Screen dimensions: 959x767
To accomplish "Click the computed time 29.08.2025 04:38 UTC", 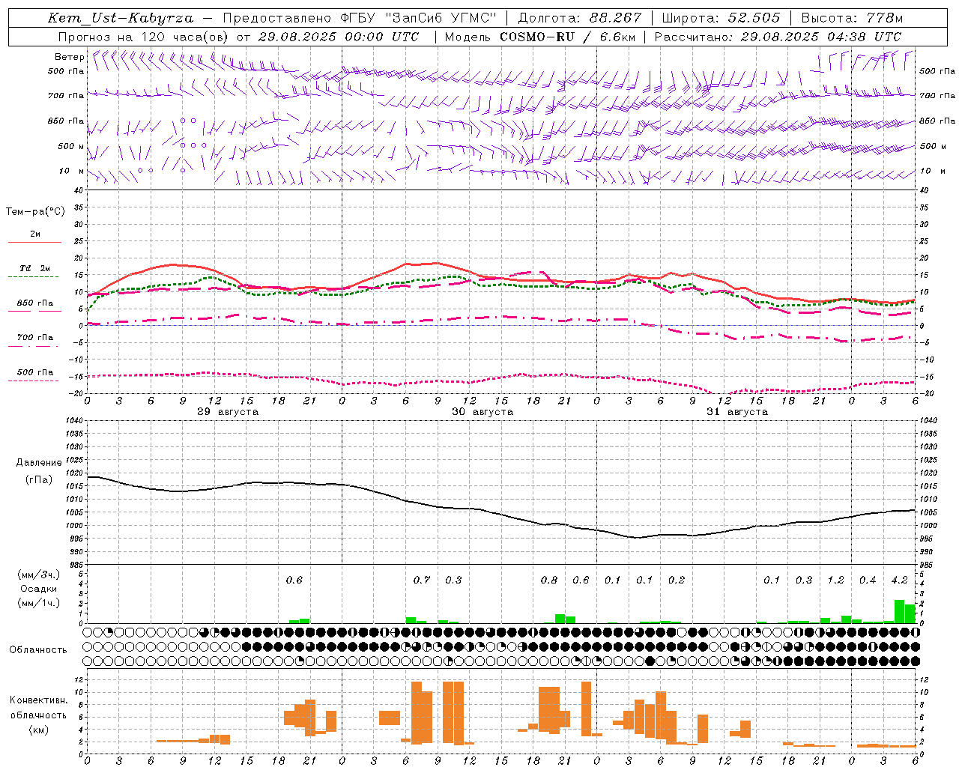I will pyautogui.click(x=820, y=37).
